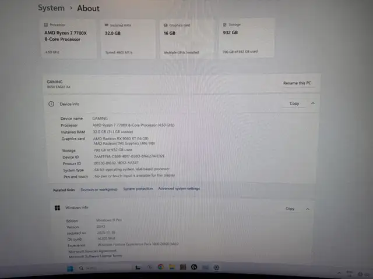Viewport: 373px width, 279px height.
Task: Open the Settings gear icon on taskbar
Action: coord(216,267)
